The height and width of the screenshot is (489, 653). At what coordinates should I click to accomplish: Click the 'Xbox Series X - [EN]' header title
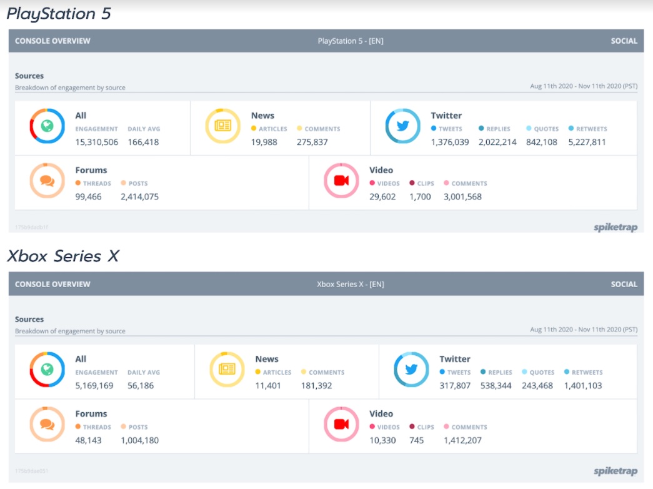coord(351,285)
